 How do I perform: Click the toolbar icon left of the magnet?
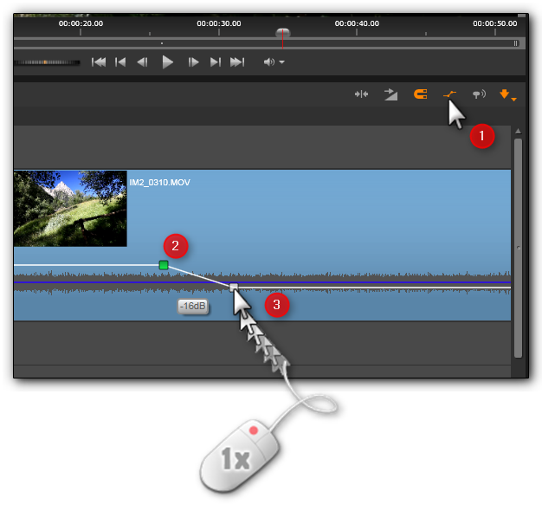pyautogui.click(x=390, y=94)
